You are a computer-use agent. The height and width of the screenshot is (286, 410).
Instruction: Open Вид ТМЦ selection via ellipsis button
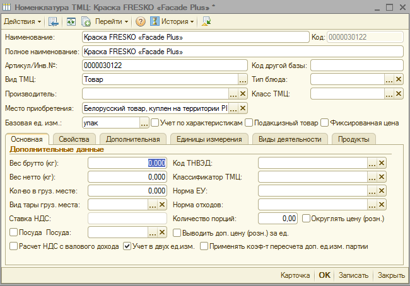(242, 79)
